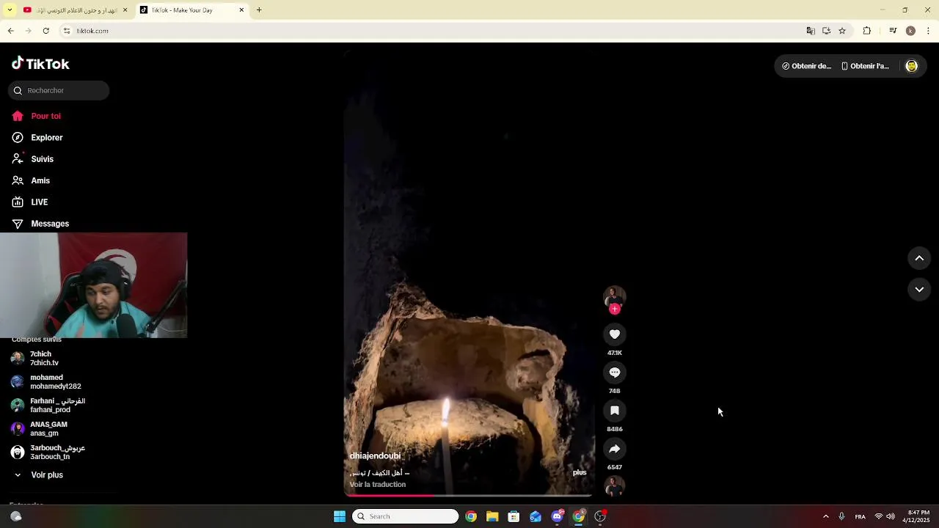Switch FRA keyboard language indicator

point(860,516)
